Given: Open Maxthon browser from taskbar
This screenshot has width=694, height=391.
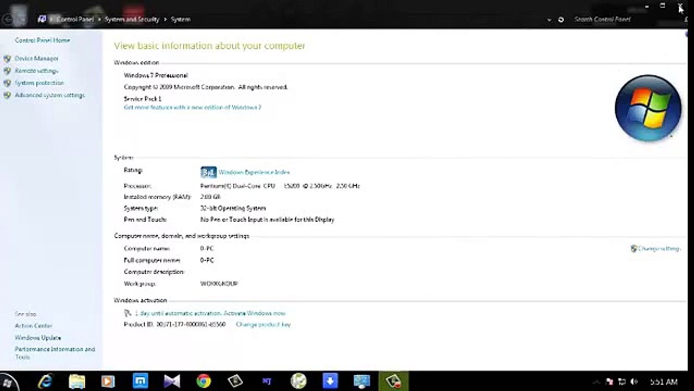Looking at the screenshot, I should coord(140,382).
